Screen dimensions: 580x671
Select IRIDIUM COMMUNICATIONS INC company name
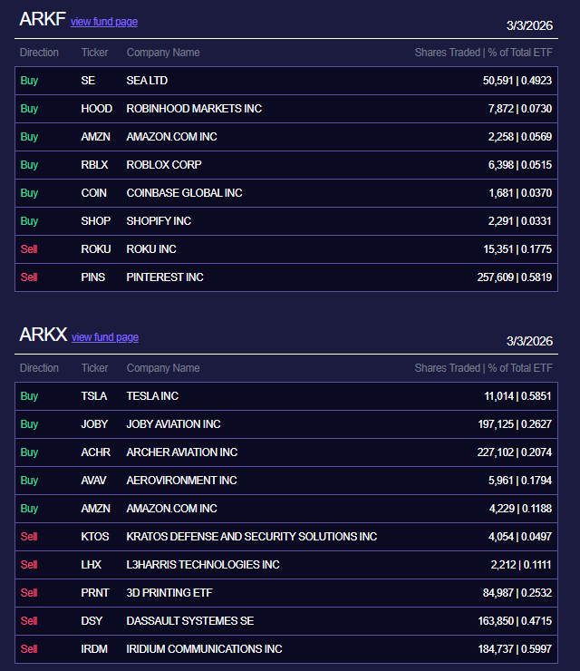pyautogui.click(x=204, y=649)
